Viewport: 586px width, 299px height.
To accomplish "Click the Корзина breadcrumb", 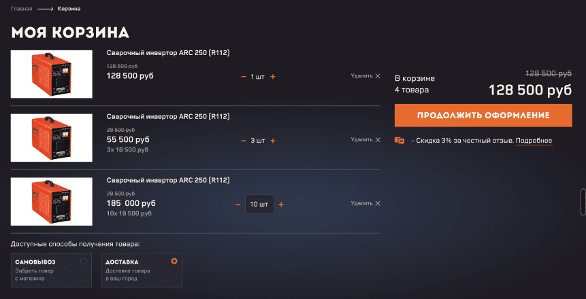I will click(69, 9).
